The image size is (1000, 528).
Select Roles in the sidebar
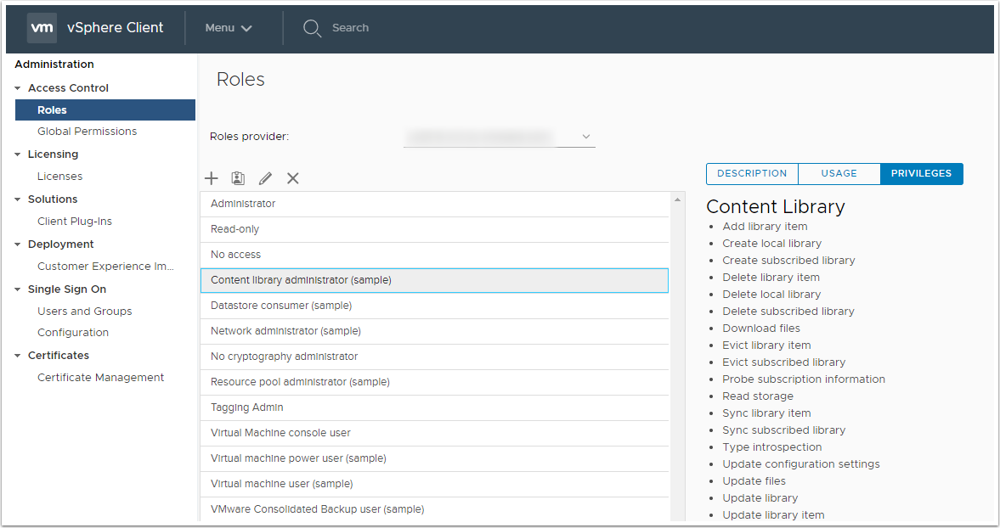point(105,110)
